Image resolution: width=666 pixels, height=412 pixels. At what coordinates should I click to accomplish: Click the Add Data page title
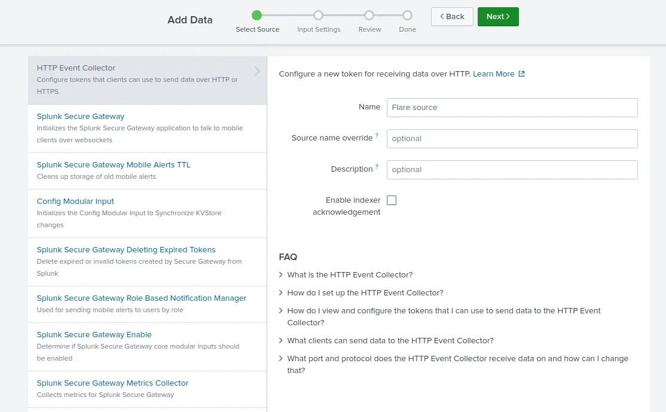click(190, 20)
